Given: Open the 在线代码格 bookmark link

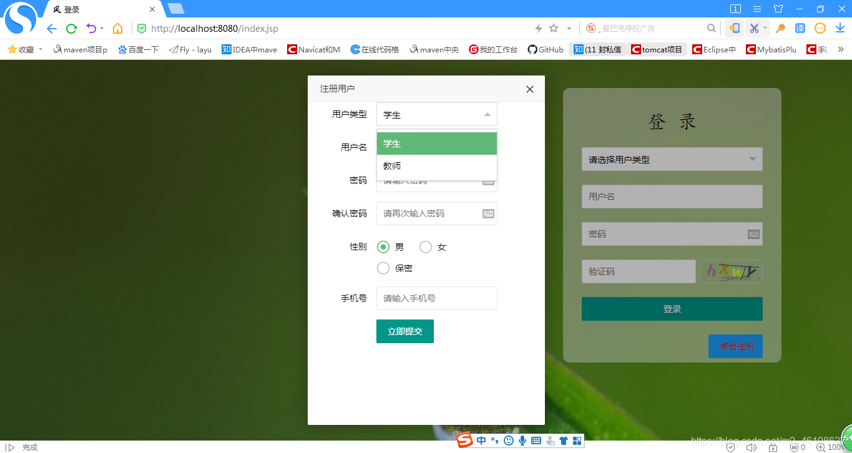Looking at the screenshot, I should [375, 50].
